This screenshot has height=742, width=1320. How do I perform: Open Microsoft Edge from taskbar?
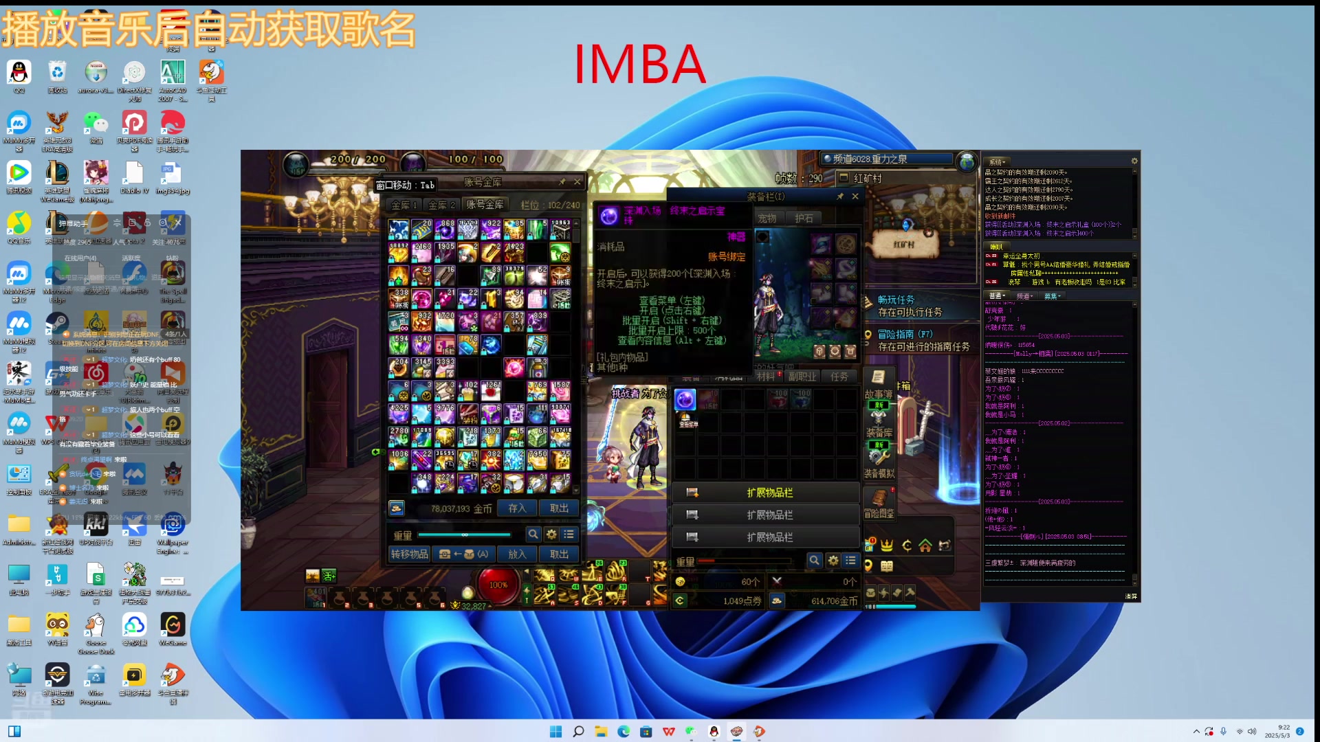[624, 731]
